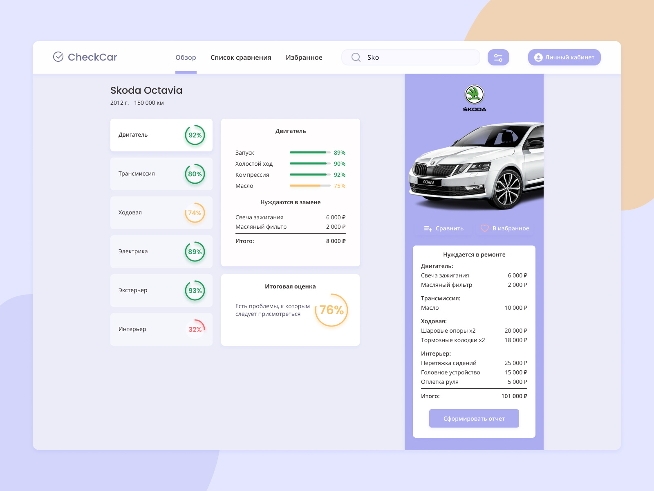
Task: Click the Skoda brand logo
Action: [x=475, y=99]
